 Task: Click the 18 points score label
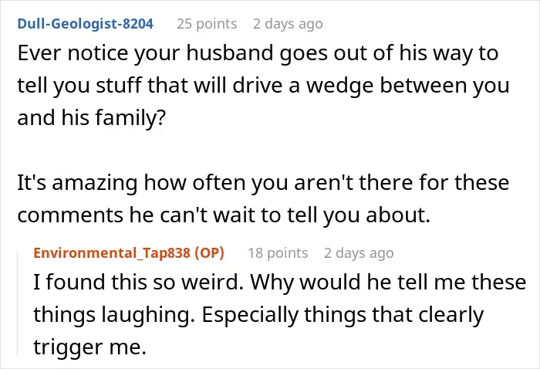tap(278, 253)
